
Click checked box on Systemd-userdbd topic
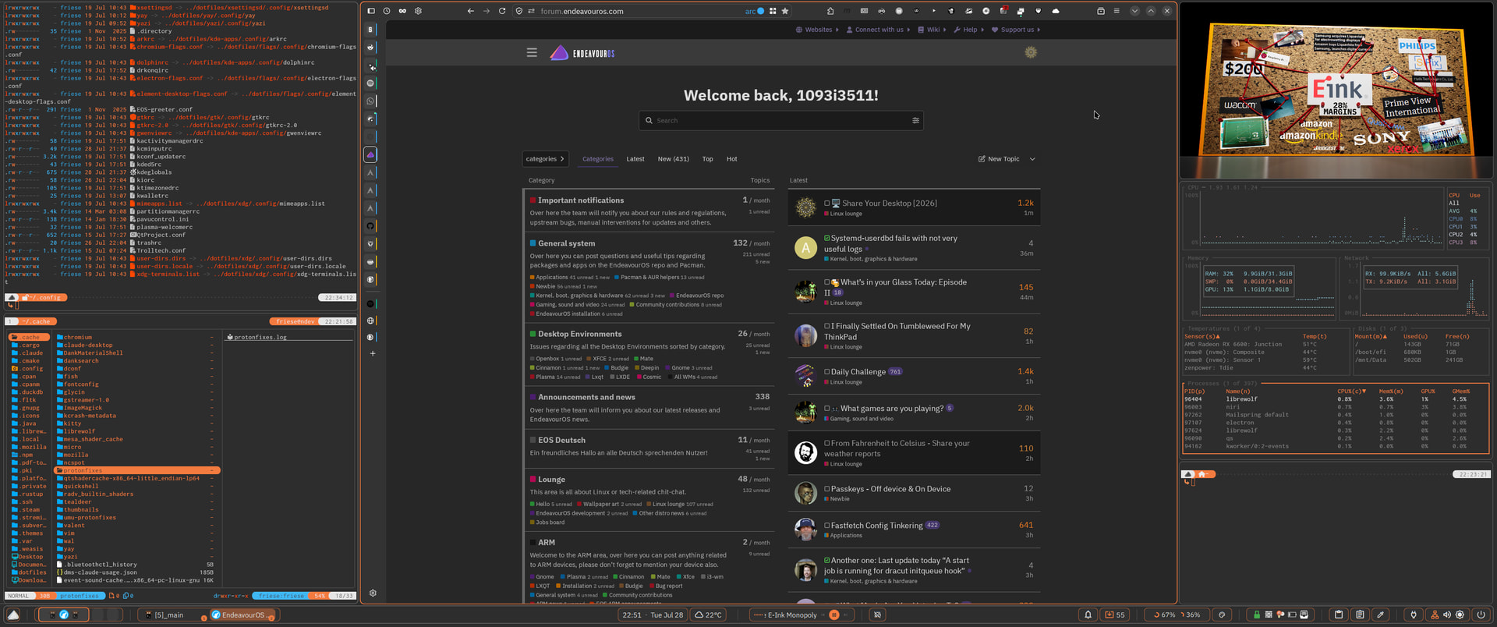(x=827, y=238)
